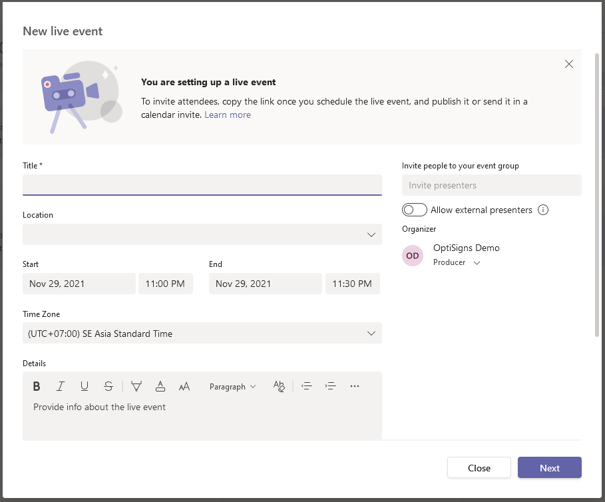Image resolution: width=605 pixels, height=502 pixels.
Task: Decrease indent in Details editor
Action: (307, 386)
